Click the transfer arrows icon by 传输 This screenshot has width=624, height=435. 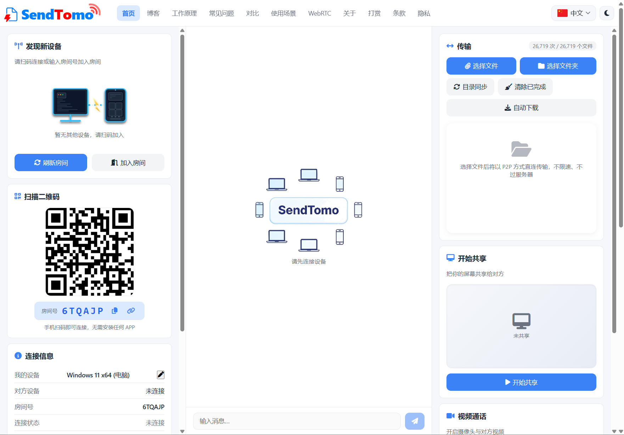coord(450,46)
